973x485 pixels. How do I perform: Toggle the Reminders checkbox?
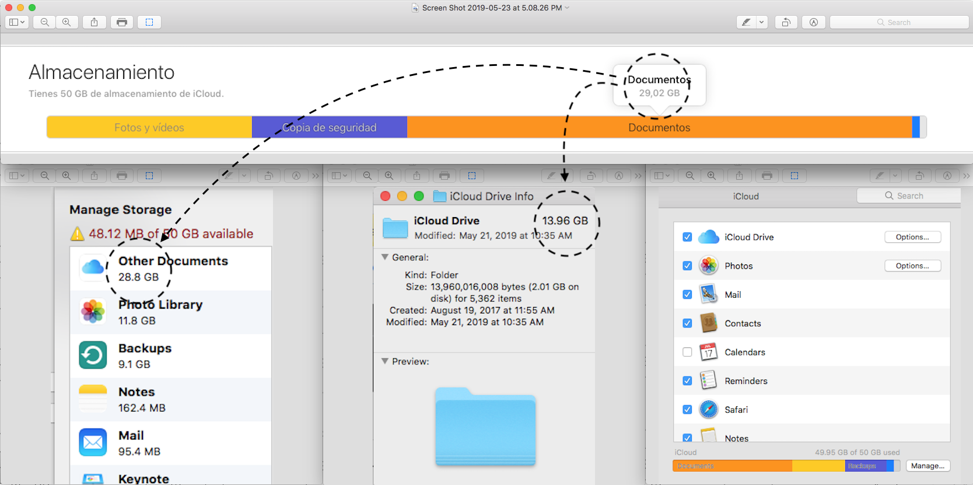click(687, 381)
